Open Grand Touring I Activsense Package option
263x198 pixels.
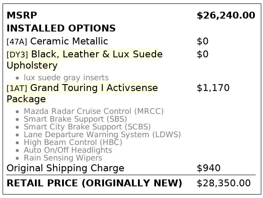coord(94,88)
